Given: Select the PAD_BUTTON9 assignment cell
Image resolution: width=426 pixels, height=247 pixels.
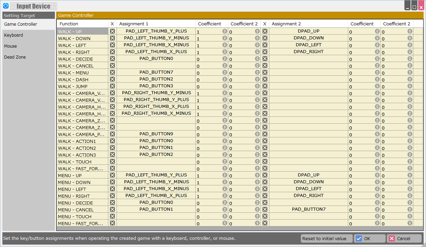Looking at the screenshot, I should point(156,134).
